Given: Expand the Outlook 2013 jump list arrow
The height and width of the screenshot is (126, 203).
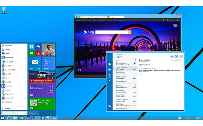Looking at the screenshot, I should pos(26,62).
